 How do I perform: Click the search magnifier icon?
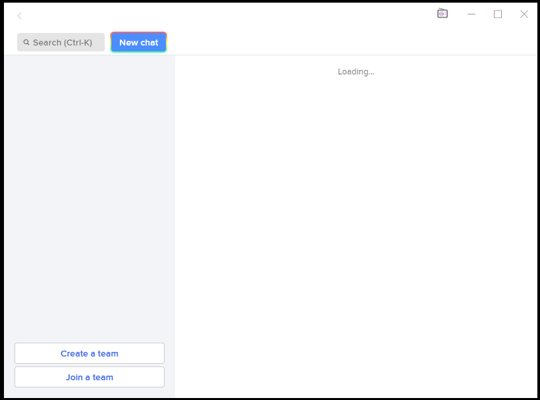[x=26, y=42]
